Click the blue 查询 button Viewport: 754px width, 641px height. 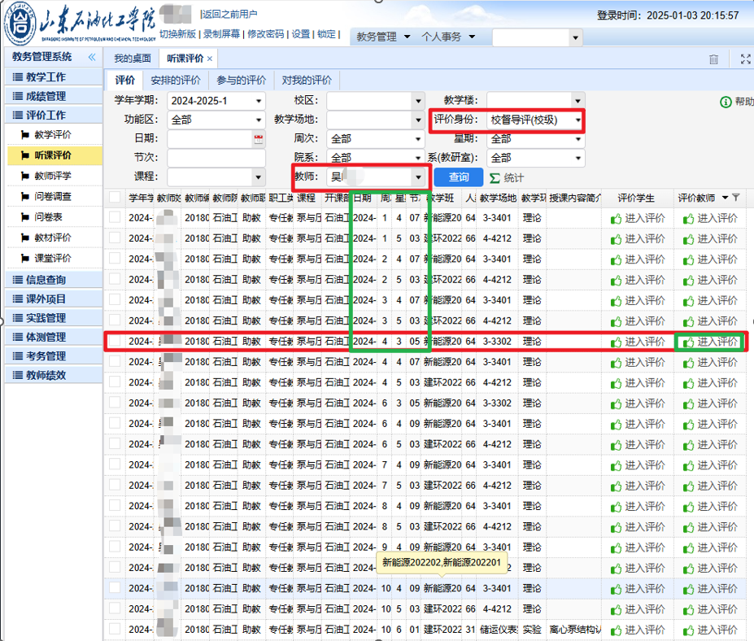coord(459,177)
